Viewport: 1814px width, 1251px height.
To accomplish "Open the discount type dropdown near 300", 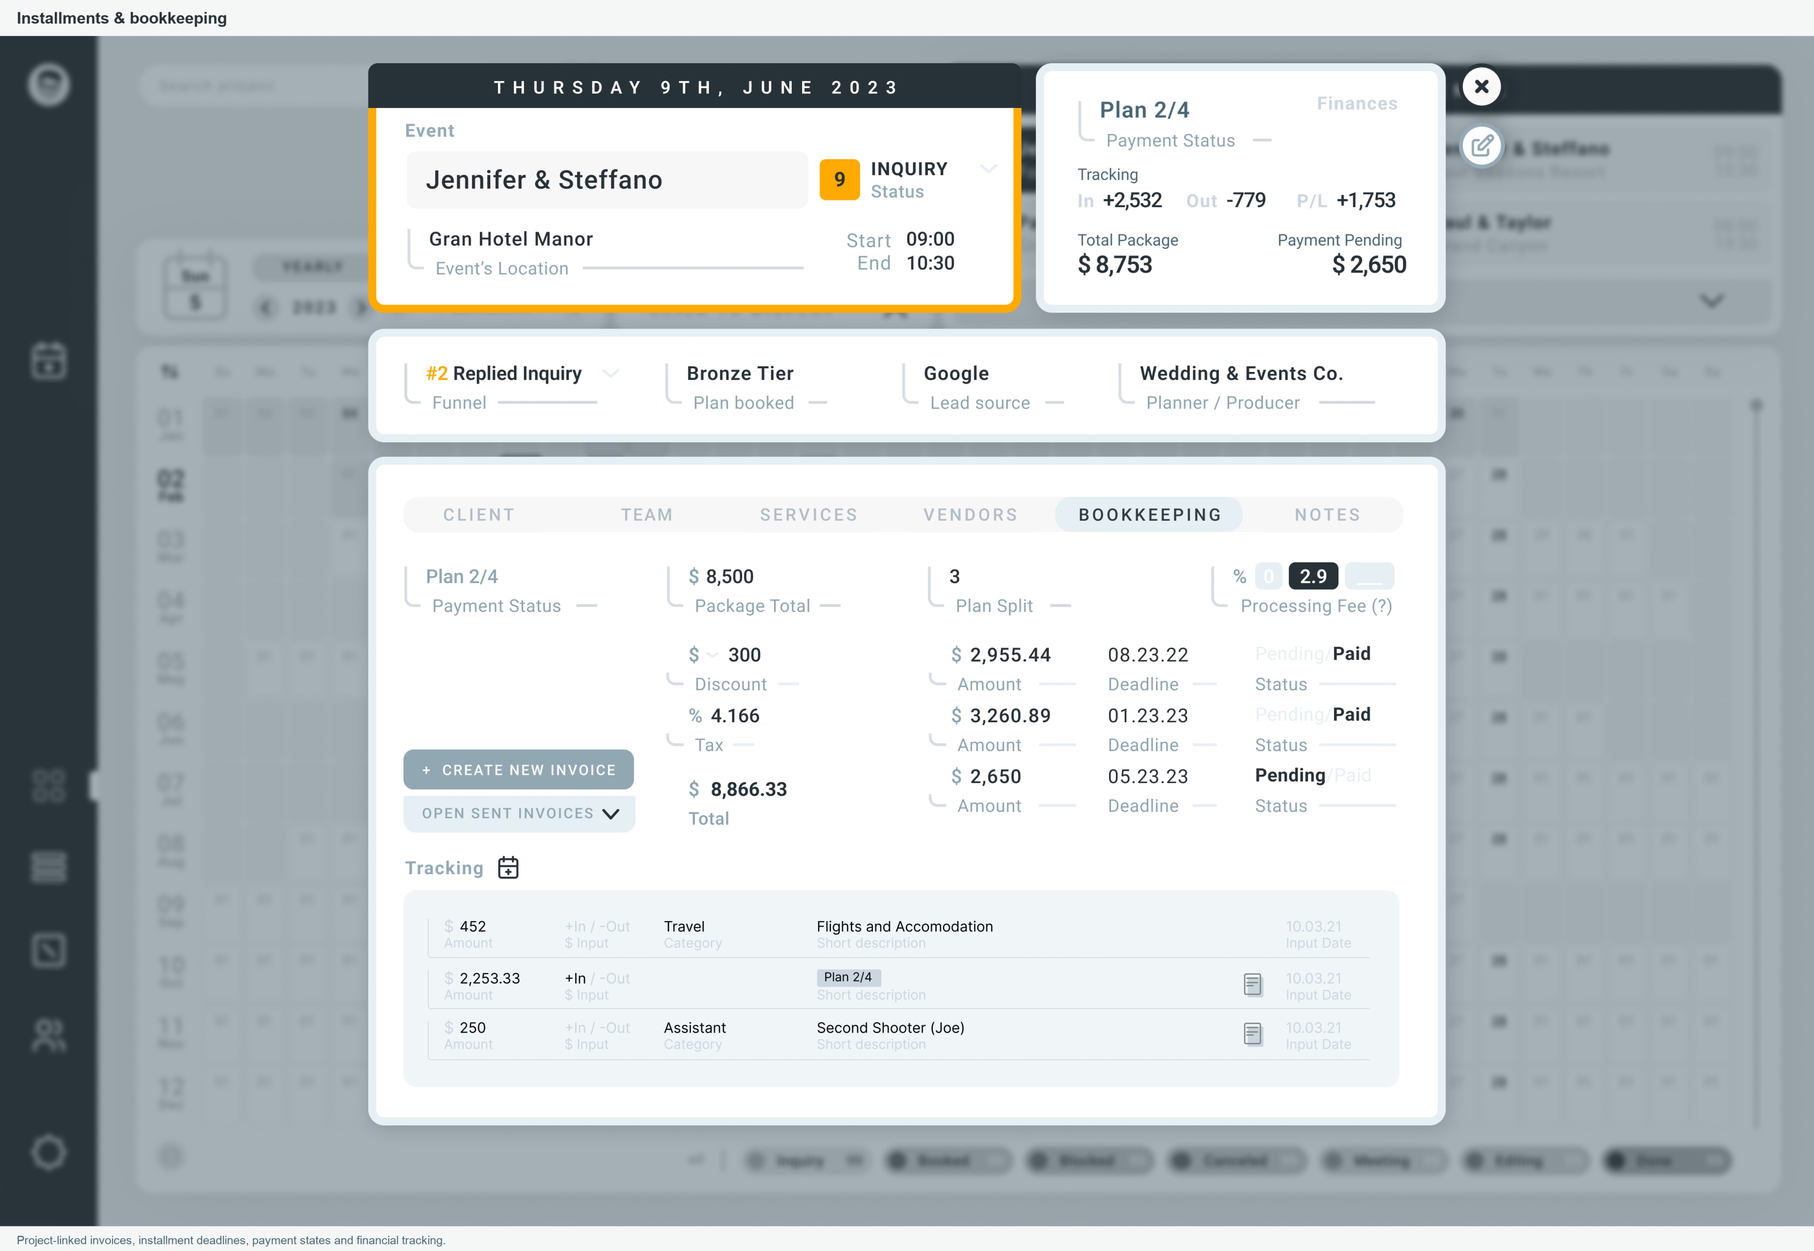I will pyautogui.click(x=712, y=655).
